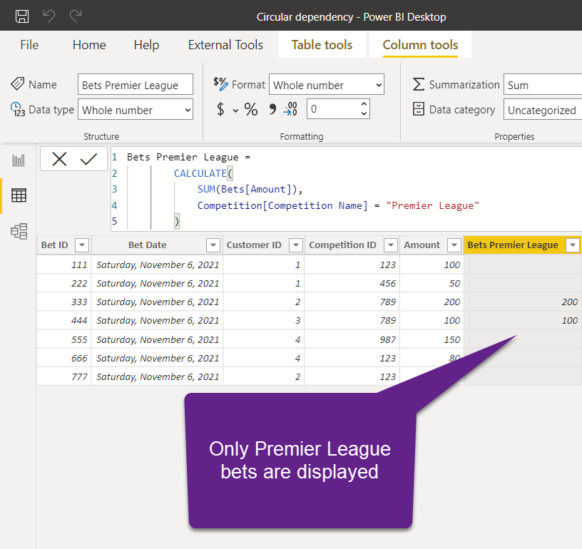
Task: Click the Name field Bets Premier League
Action: pos(136,85)
